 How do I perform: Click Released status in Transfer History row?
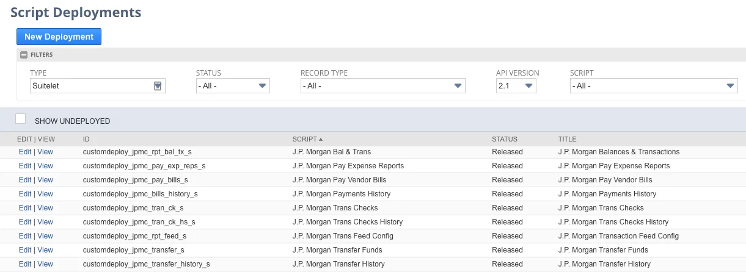(x=507, y=264)
